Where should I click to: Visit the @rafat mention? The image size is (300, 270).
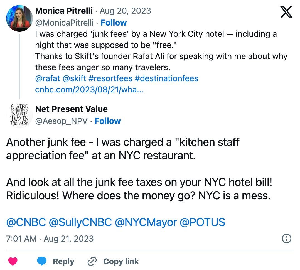point(48,78)
